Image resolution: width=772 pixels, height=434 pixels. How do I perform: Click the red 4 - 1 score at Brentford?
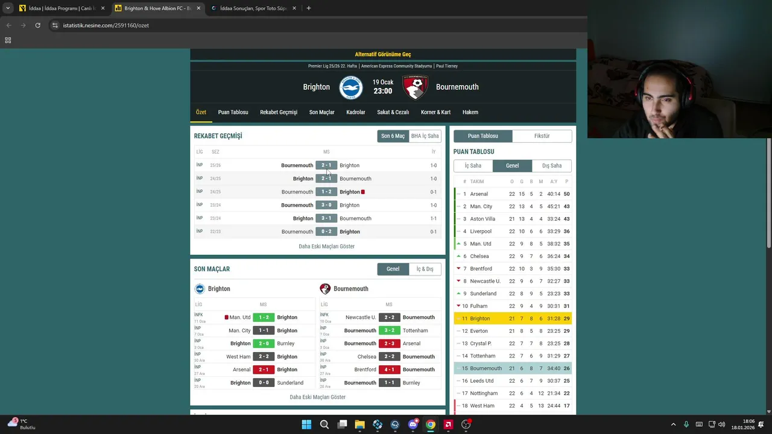click(390, 370)
